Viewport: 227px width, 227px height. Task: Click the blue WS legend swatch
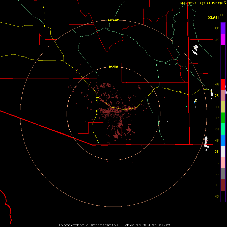[223, 140]
